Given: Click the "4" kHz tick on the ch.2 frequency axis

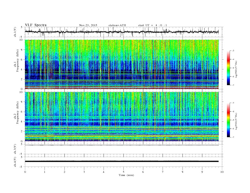Looking at the screenshot, I should click(x=22, y=121).
